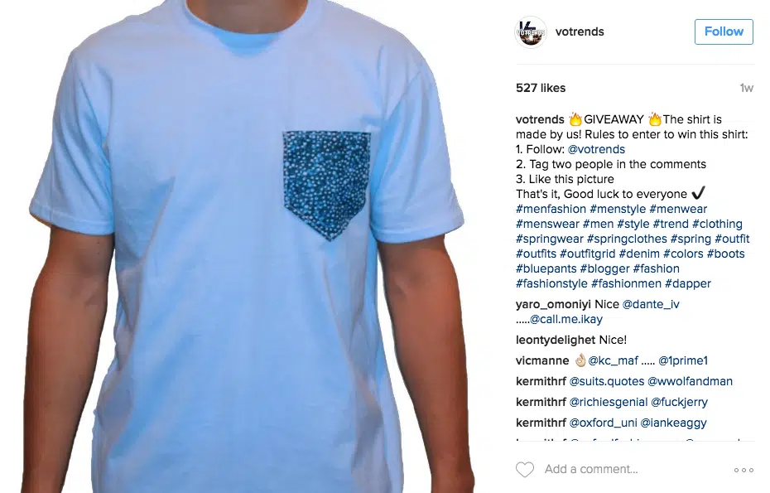Open the @oxford_uni mention
The width and height of the screenshot is (770, 493).
coord(603,423)
